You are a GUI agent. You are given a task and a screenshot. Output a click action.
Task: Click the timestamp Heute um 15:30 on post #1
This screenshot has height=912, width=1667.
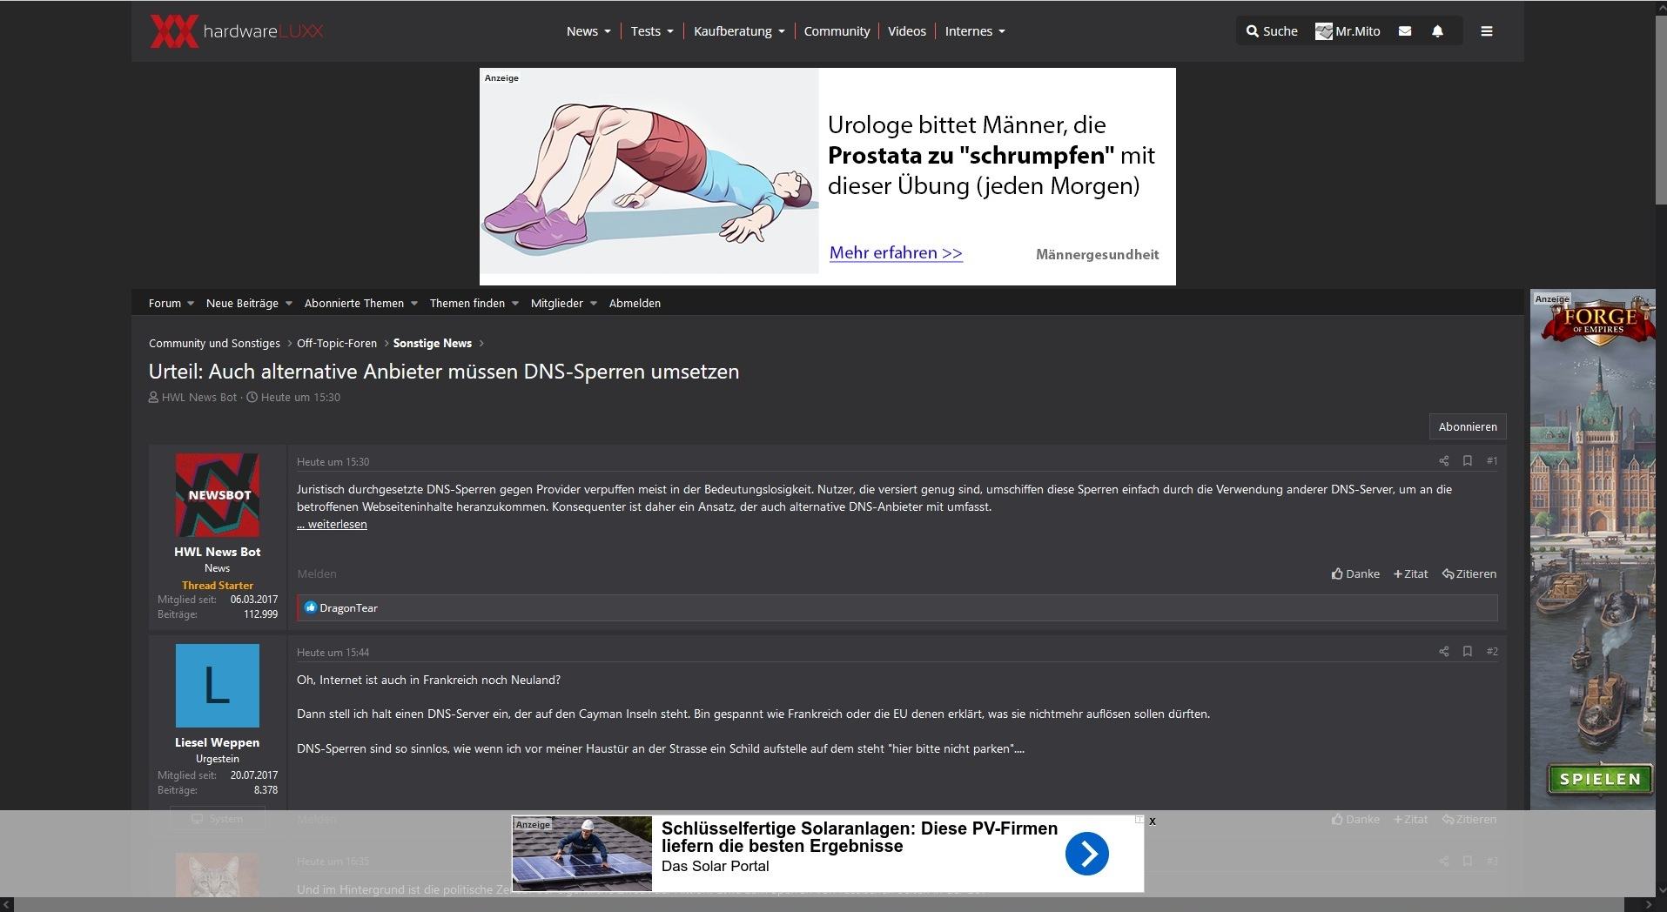(333, 461)
